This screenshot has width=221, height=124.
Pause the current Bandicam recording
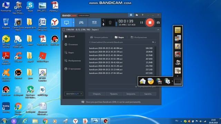(142, 22)
